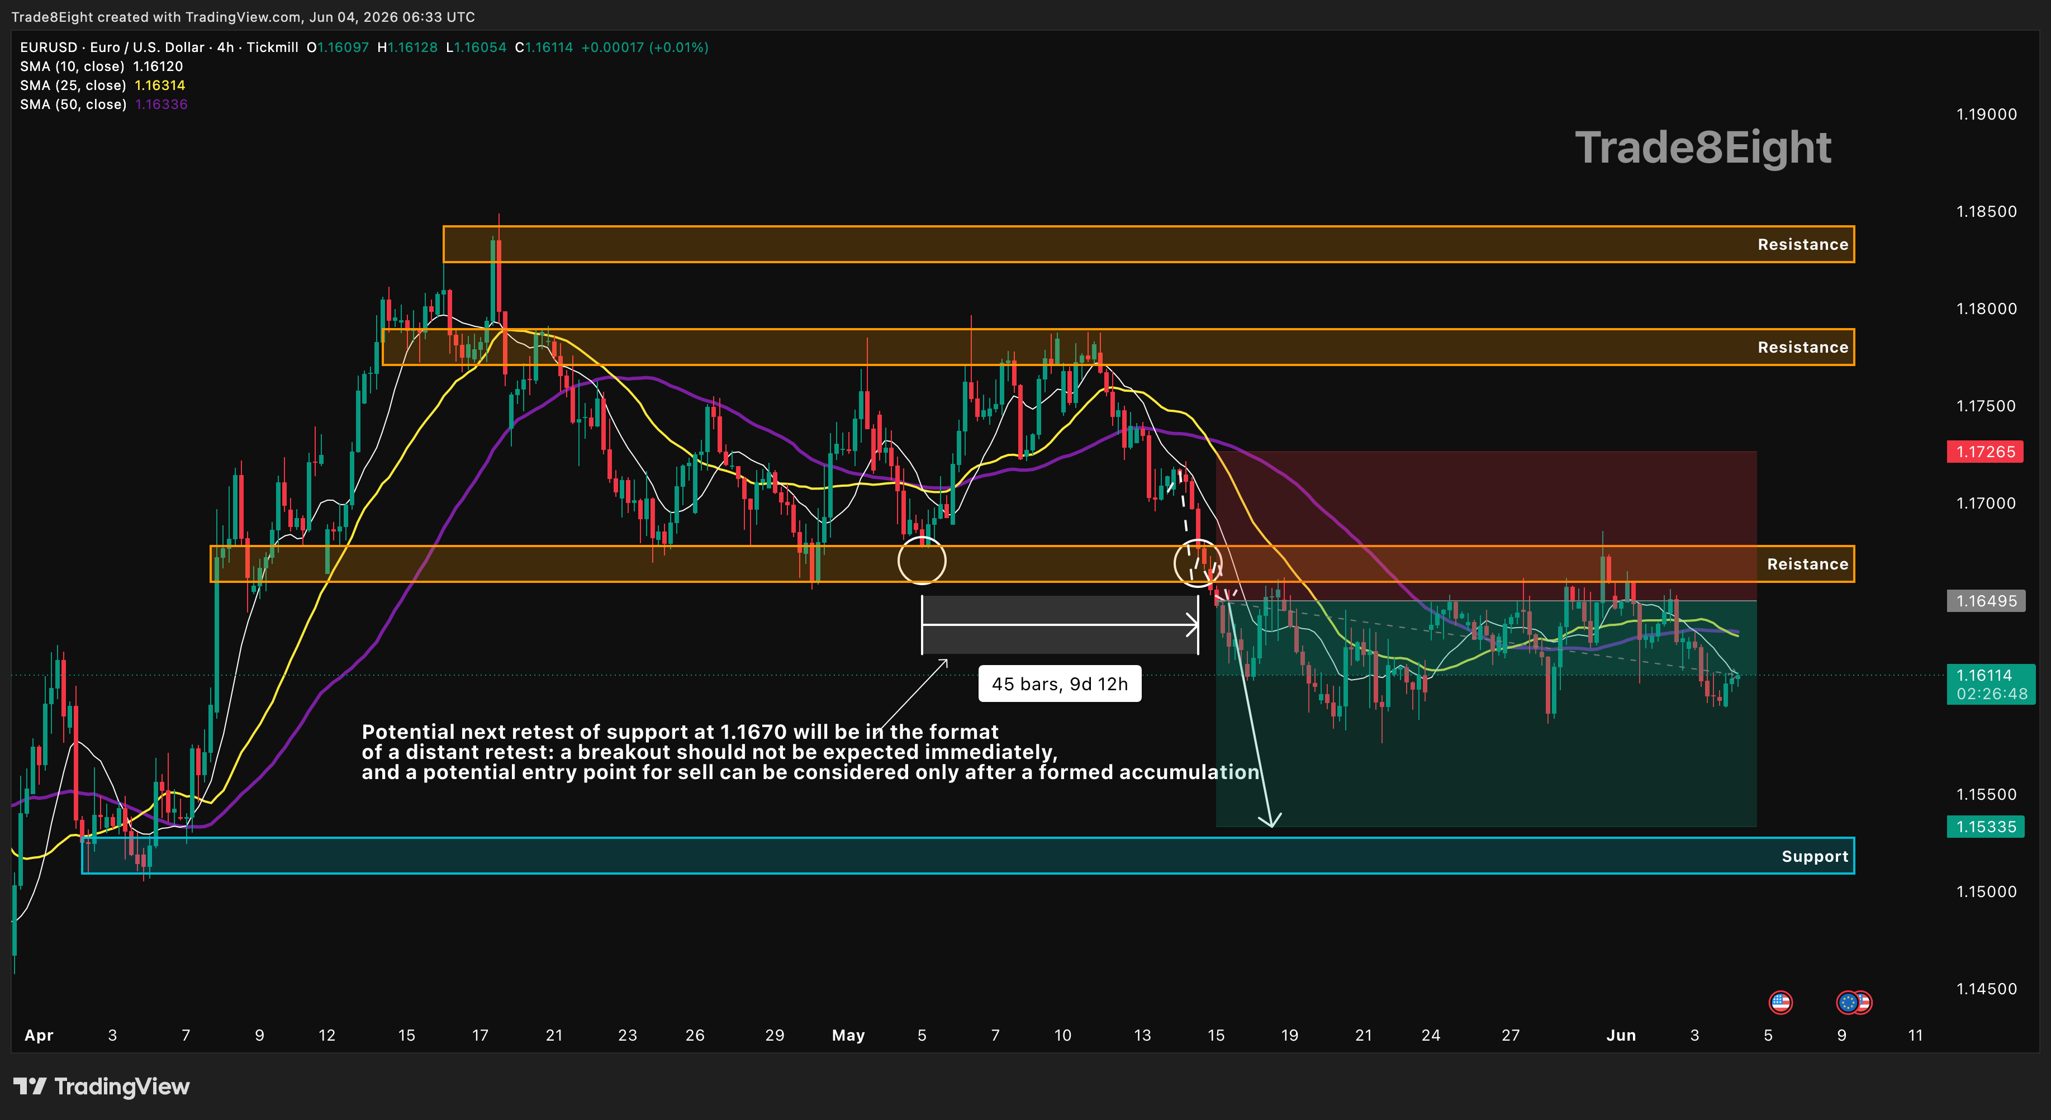Viewport: 2051px width, 1120px height.
Task: Click date 13 on the time axis
Action: coord(1142,1036)
